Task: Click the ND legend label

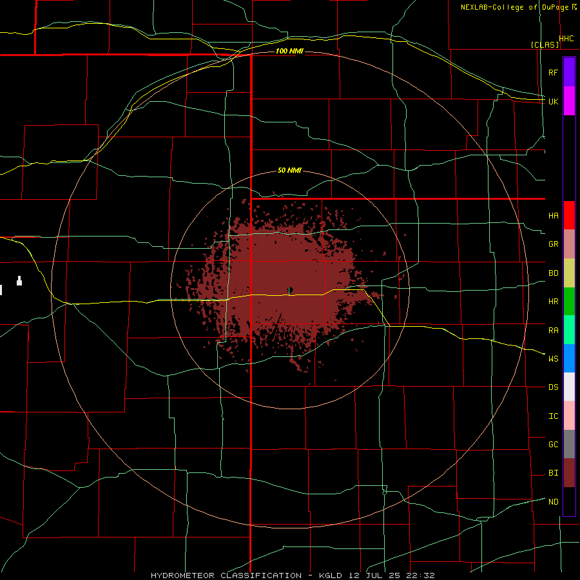Action: point(553,502)
